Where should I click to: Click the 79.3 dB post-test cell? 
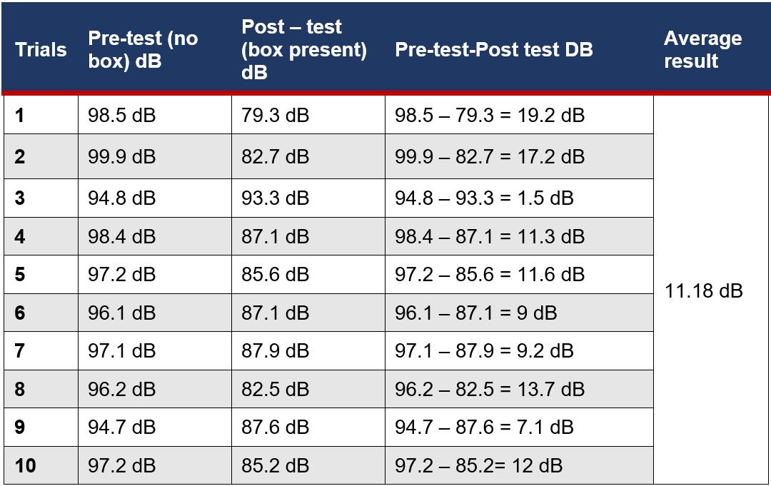pyautogui.click(x=275, y=116)
